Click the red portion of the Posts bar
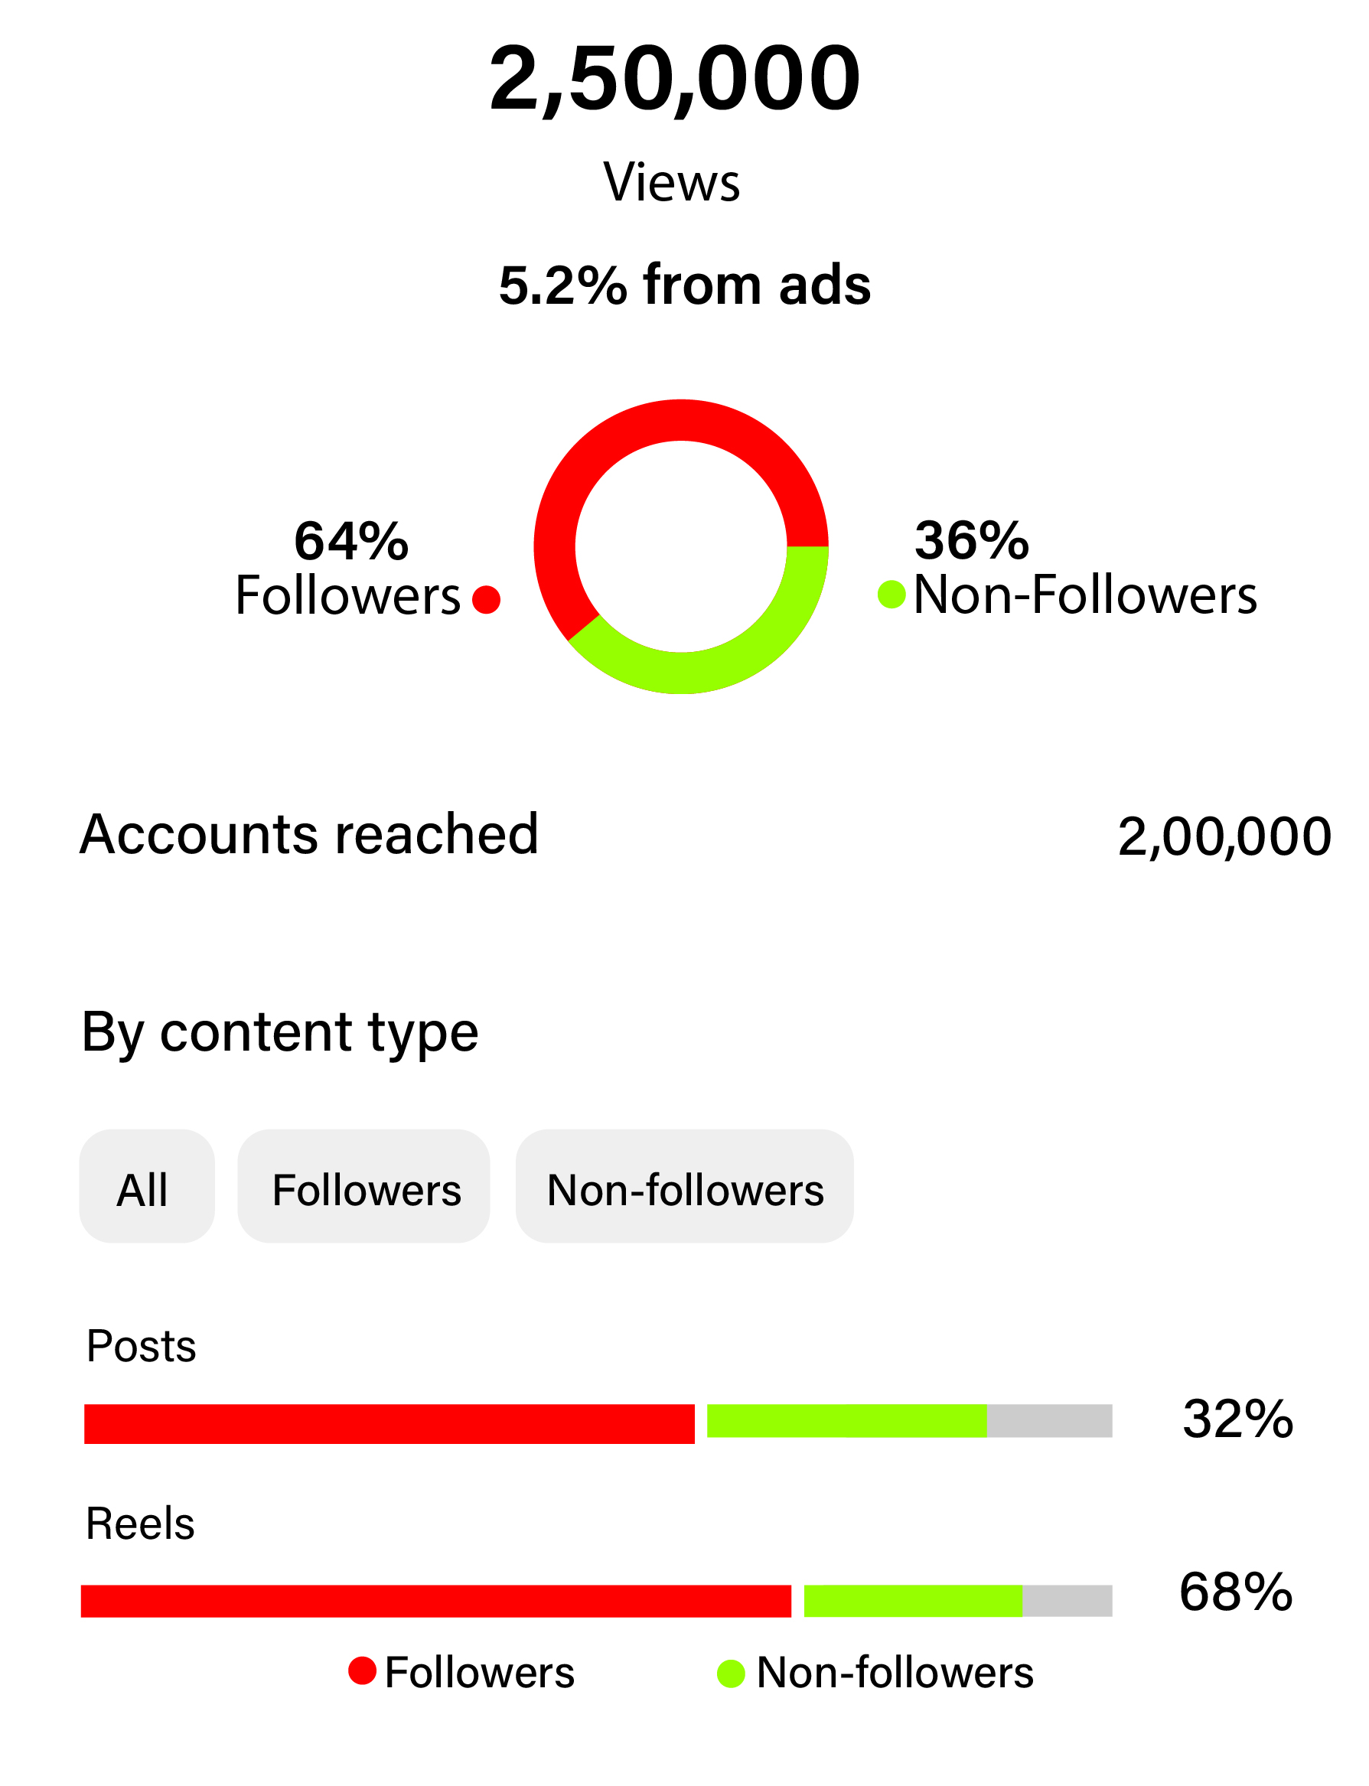This screenshot has height=1786, width=1369. click(390, 1423)
